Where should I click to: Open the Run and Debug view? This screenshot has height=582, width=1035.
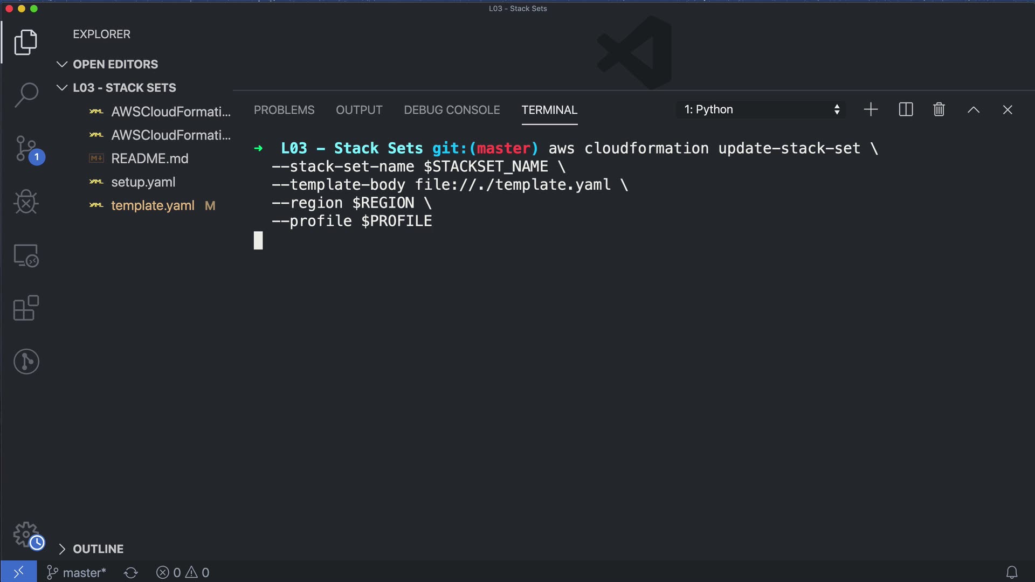tap(26, 202)
